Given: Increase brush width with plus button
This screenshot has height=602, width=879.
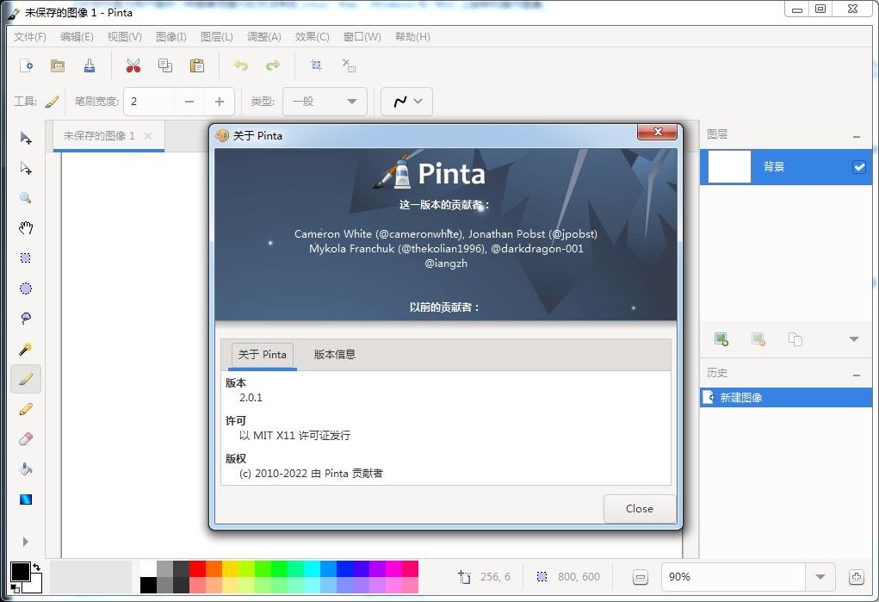Looking at the screenshot, I should [x=220, y=101].
